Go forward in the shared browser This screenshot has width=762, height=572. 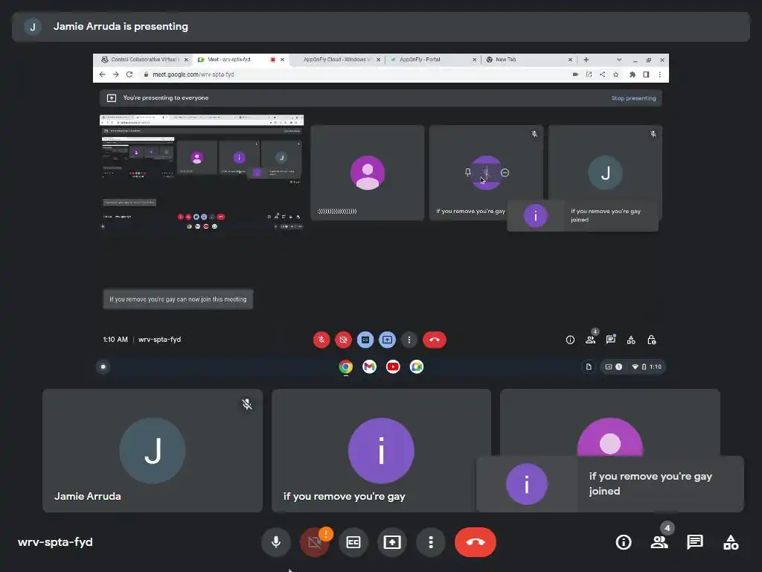tap(115, 74)
